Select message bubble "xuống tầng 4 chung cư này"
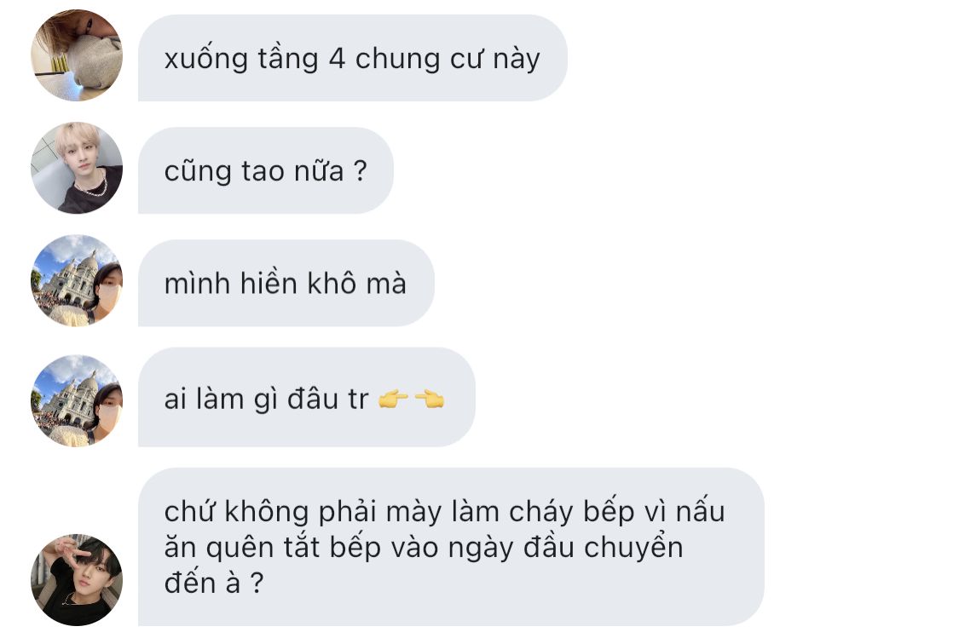Image resolution: width=959 pixels, height=638 pixels. coord(353,58)
